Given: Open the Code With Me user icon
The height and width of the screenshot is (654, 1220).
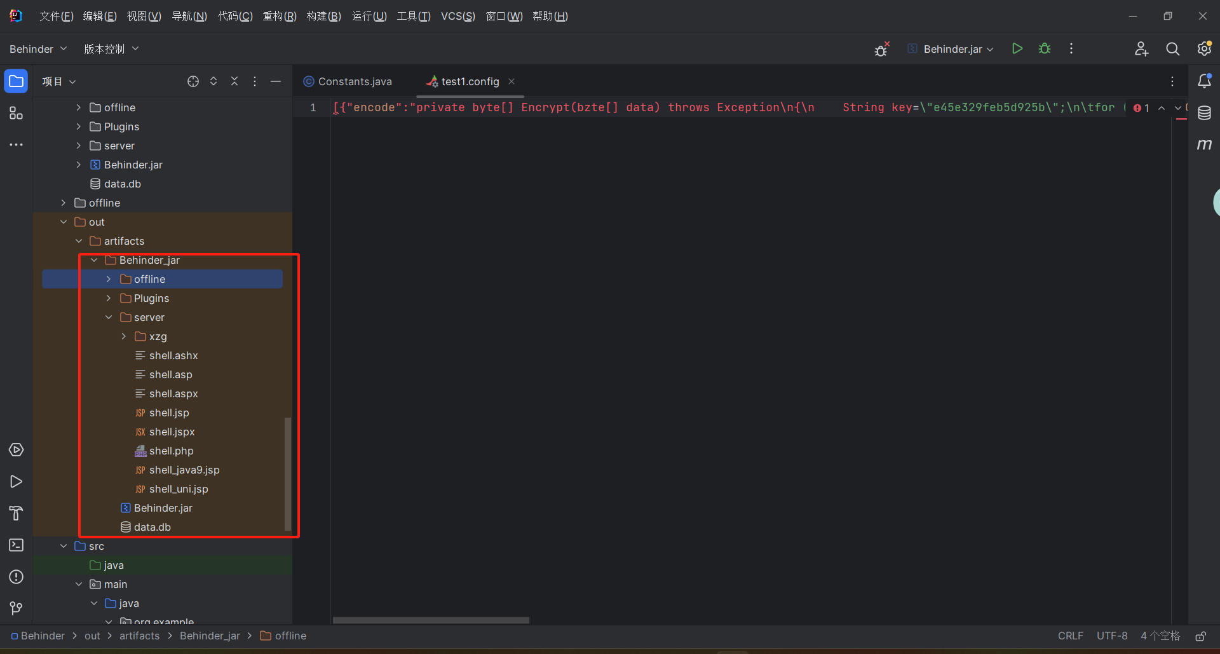Looking at the screenshot, I should [x=1142, y=49].
